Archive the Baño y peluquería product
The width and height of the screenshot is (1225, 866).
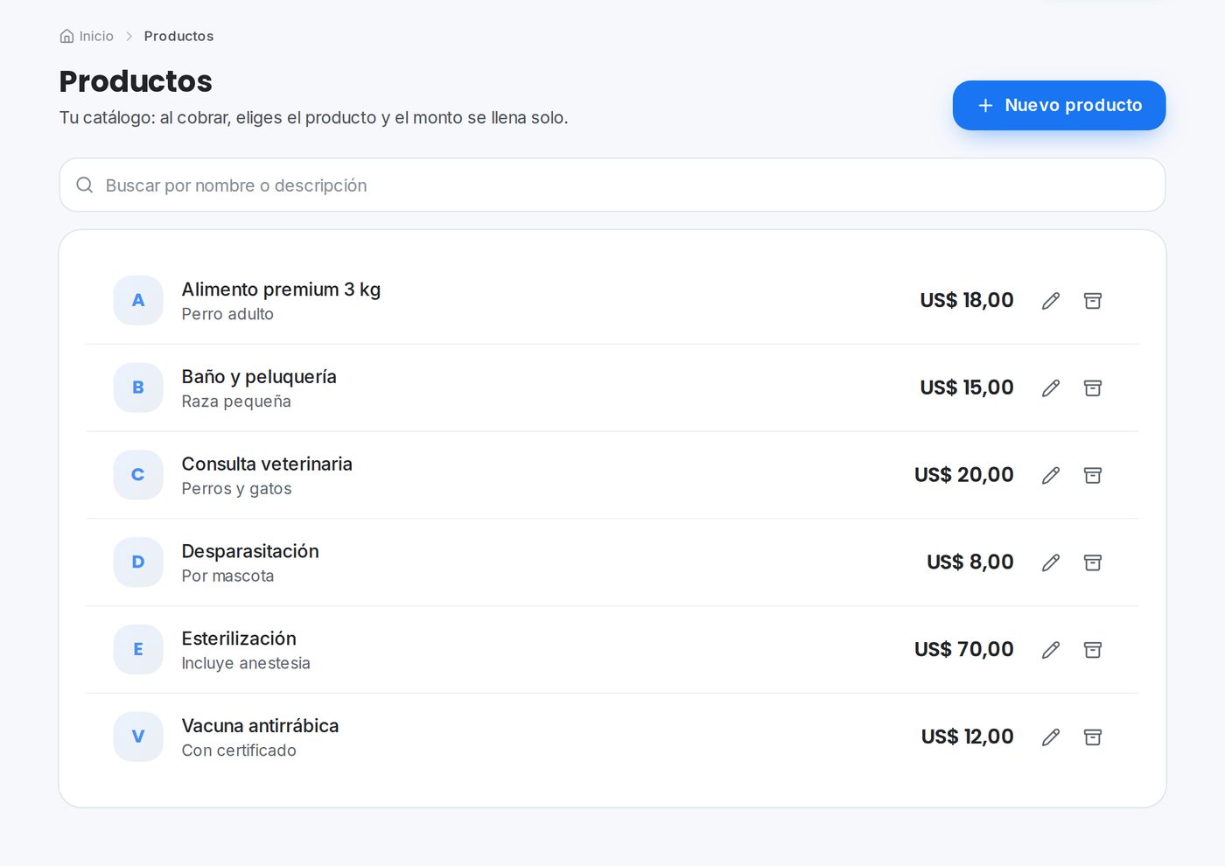tap(1093, 388)
